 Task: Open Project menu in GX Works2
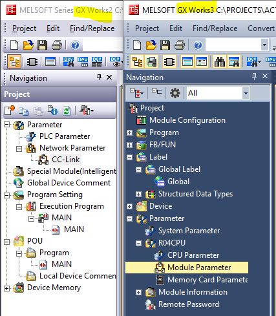click(x=24, y=28)
